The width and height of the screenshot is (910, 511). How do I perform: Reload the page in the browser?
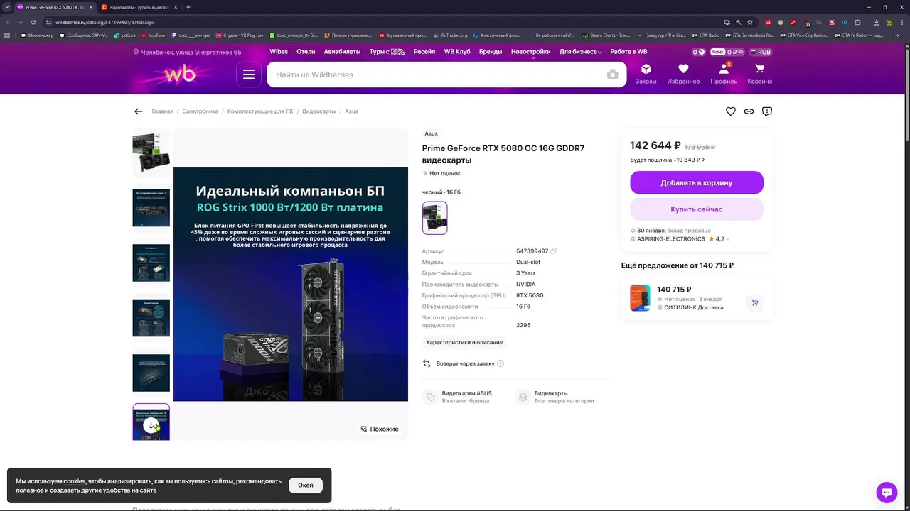(33, 22)
